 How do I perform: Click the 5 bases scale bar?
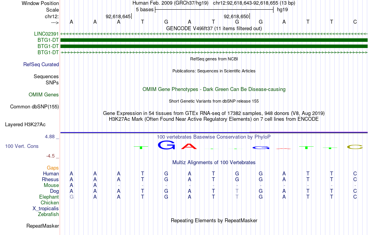(x=214, y=10)
